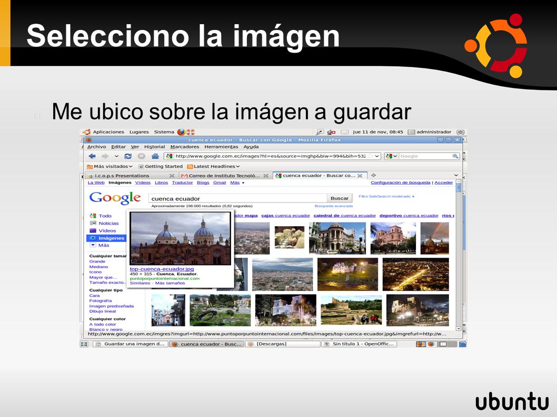Screen dimensions: 557x417
Task: Select Noticias in the left sidebar
Action: coord(108,223)
